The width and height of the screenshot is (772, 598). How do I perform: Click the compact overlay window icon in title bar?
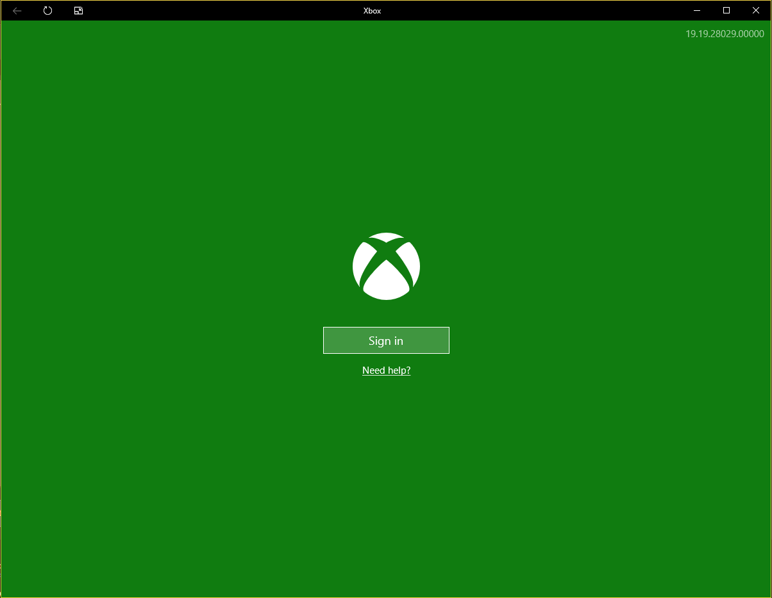pos(78,11)
